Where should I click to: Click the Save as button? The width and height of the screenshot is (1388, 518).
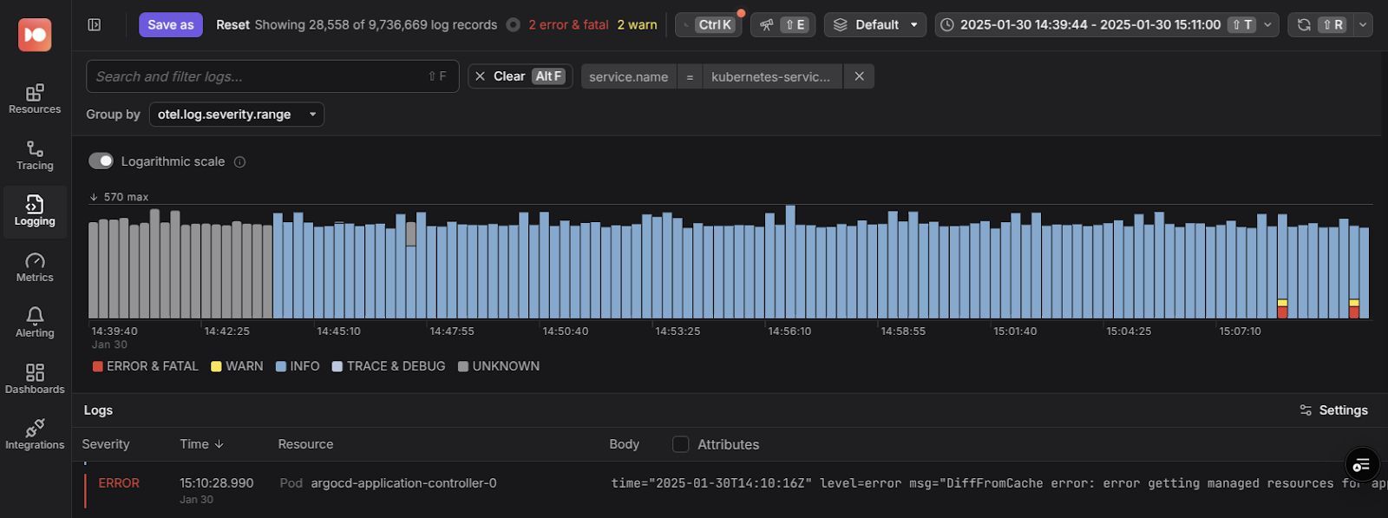[171, 25]
